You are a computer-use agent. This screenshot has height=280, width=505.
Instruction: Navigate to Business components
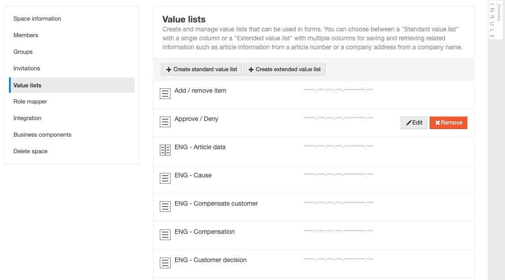click(x=41, y=134)
